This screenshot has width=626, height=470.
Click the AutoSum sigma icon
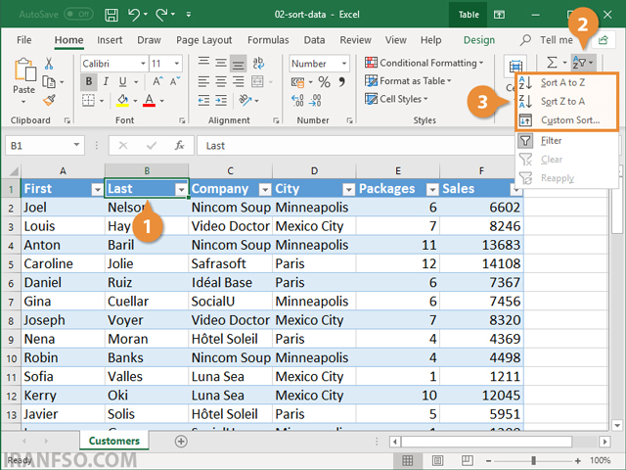(552, 63)
